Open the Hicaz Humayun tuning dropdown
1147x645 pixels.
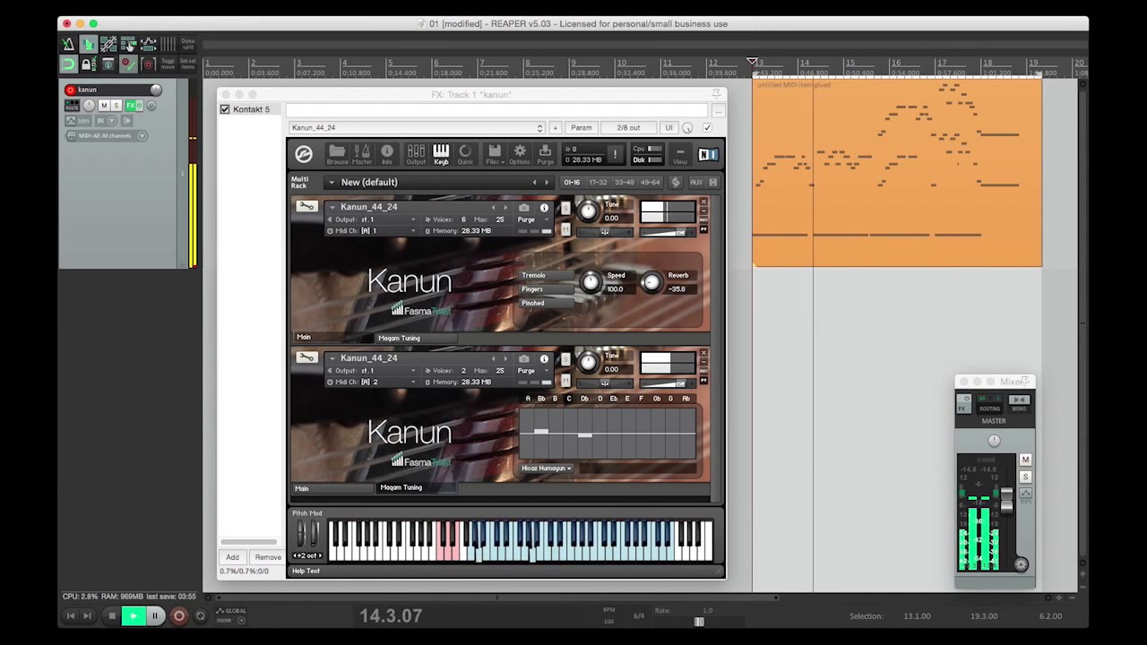click(547, 469)
